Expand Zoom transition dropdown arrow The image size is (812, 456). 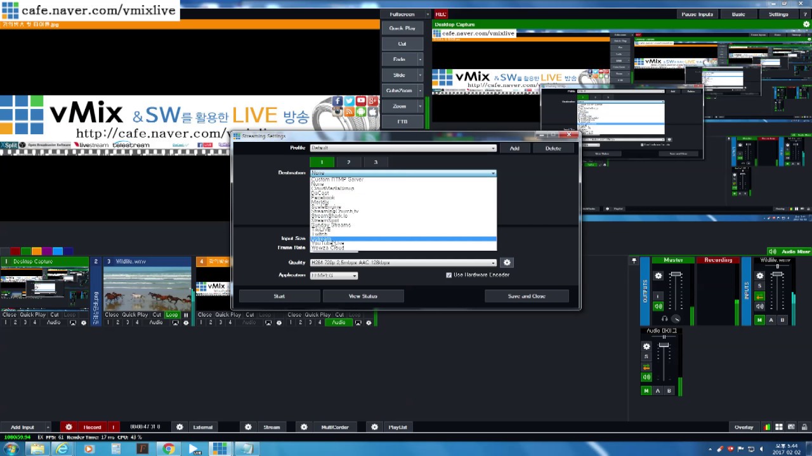[420, 106]
